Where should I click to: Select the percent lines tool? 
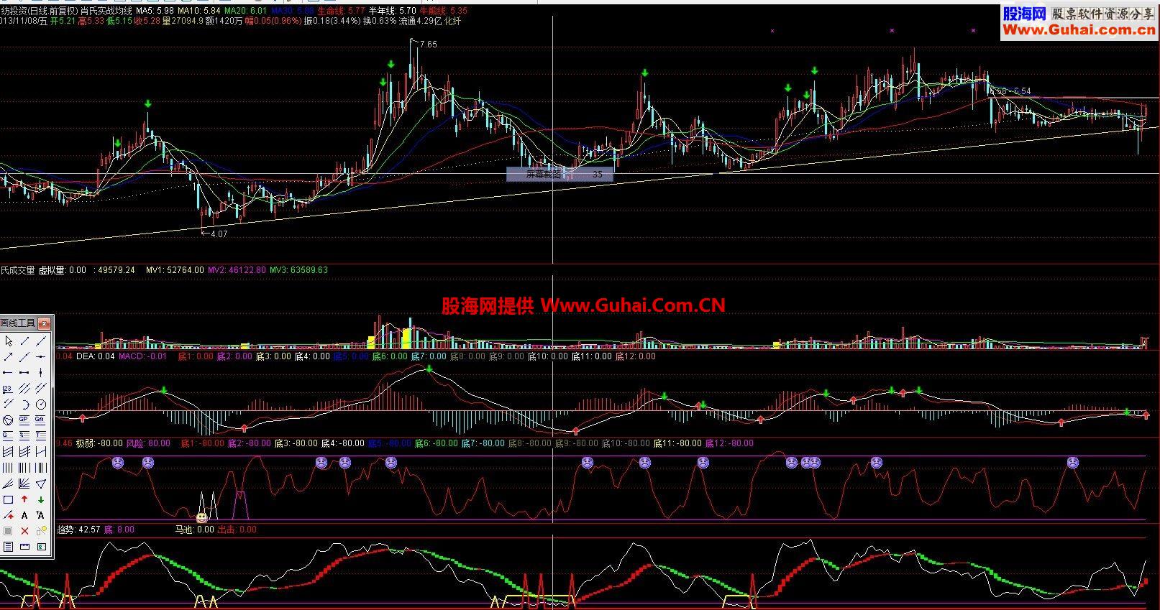tap(24, 435)
